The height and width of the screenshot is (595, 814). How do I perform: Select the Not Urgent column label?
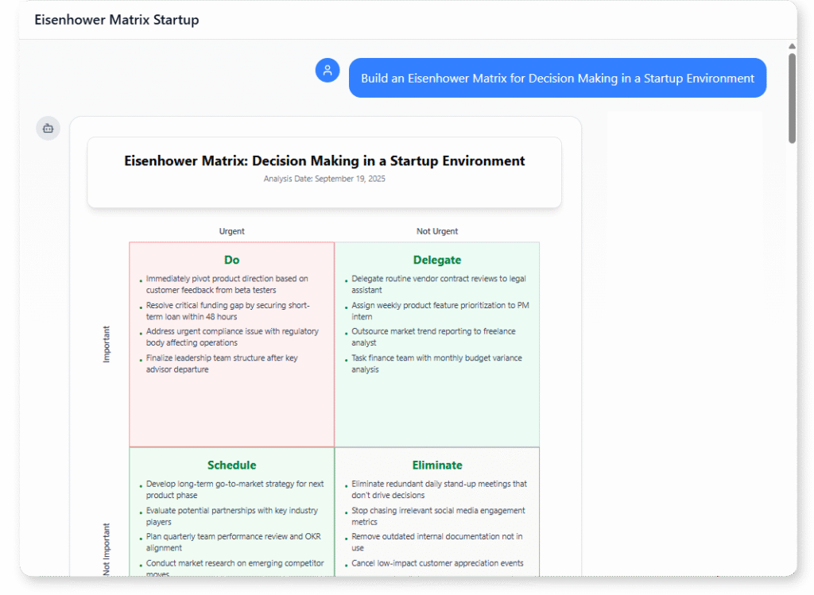tap(436, 231)
